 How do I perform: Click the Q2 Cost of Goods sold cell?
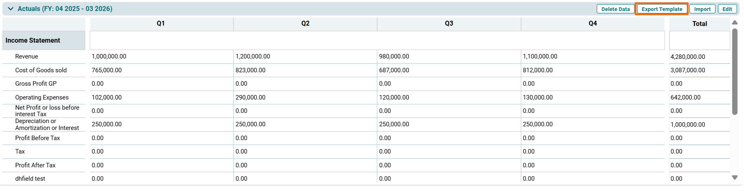tap(250, 70)
